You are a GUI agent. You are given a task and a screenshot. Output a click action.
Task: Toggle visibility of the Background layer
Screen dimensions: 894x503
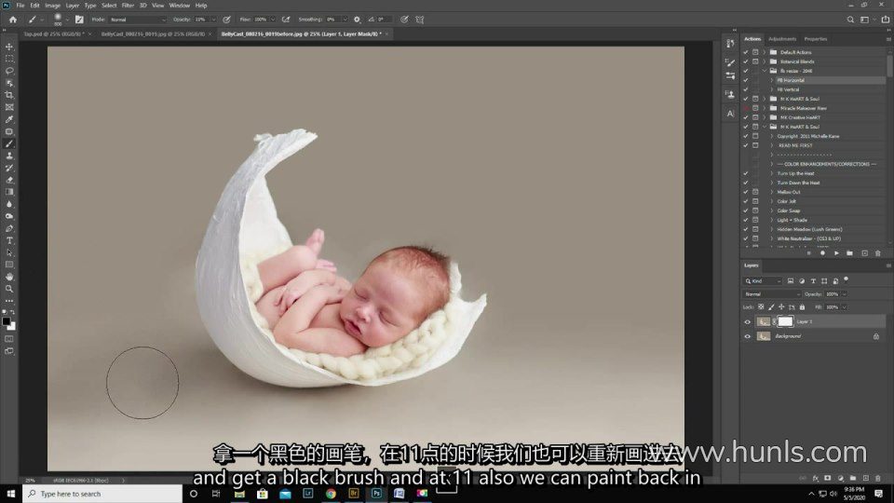click(x=747, y=336)
